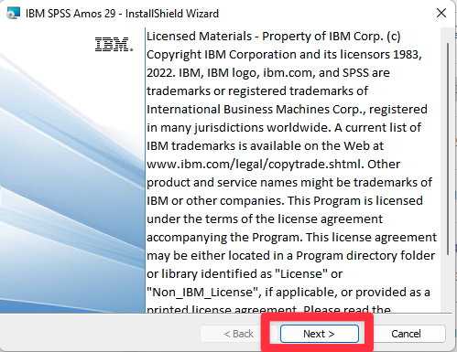457x352 pixels.
Task: Click the line starting "Licensed Materials - Property"
Action: (274, 37)
